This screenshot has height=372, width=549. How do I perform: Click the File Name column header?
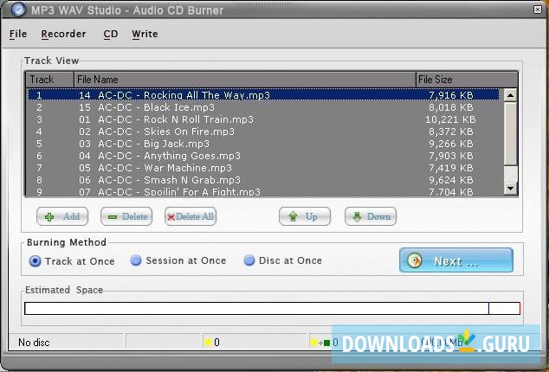245,80
